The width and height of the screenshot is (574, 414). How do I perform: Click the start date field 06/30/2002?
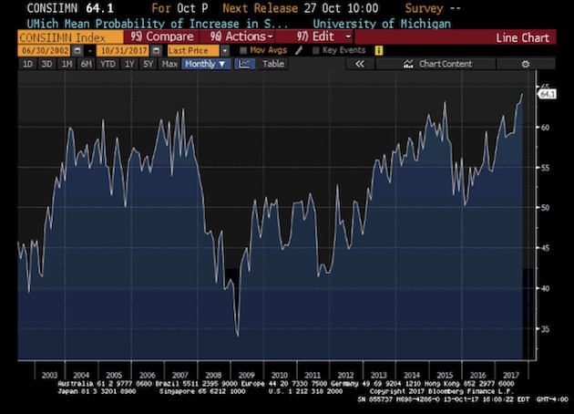[38, 50]
